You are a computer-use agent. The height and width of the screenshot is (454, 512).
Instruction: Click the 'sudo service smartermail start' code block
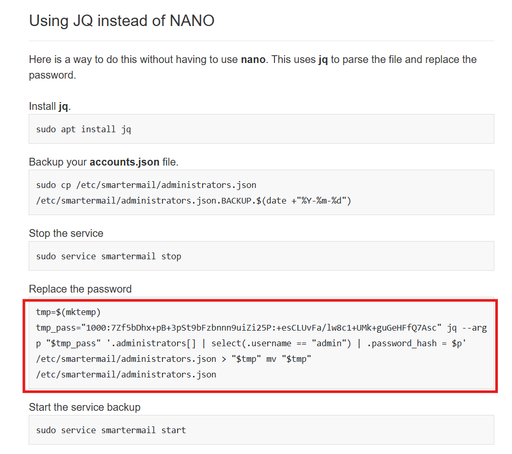(x=110, y=430)
